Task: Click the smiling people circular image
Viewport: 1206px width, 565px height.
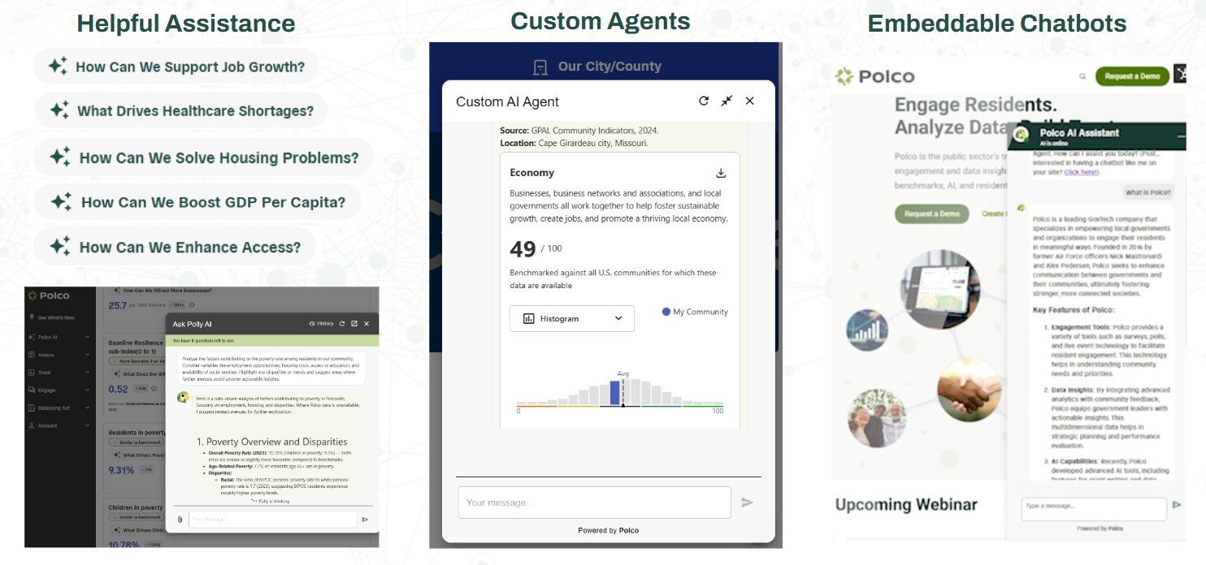Action: tap(877, 418)
